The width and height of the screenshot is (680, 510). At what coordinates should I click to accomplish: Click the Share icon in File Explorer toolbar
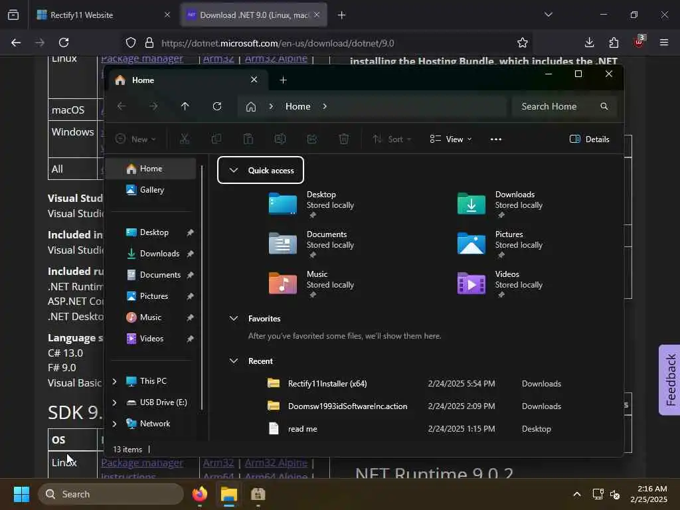point(312,139)
